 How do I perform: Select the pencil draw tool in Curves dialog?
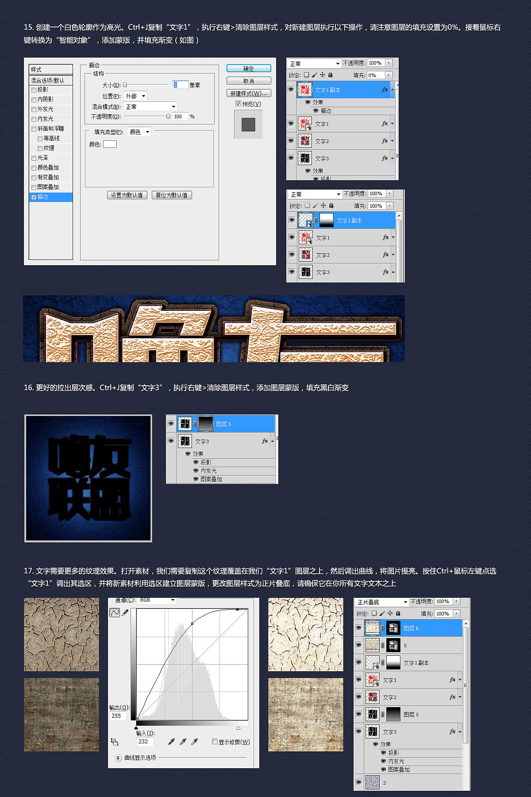click(x=125, y=613)
